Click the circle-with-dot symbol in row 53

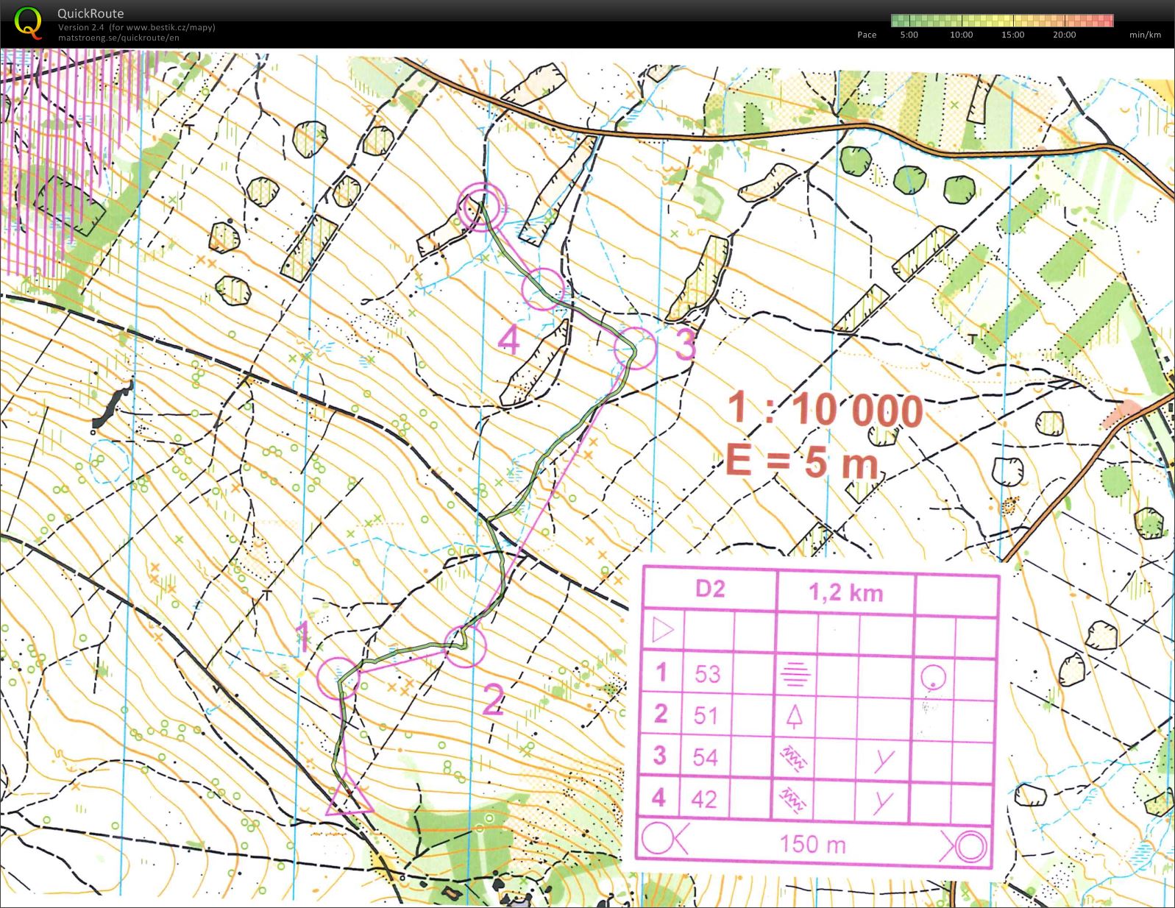coord(933,678)
